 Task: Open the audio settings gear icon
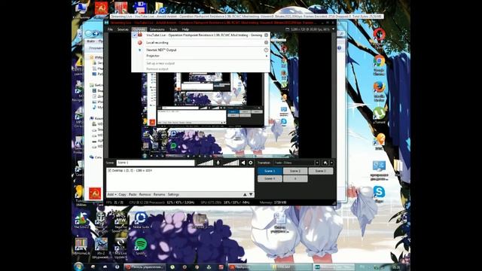tap(251, 163)
